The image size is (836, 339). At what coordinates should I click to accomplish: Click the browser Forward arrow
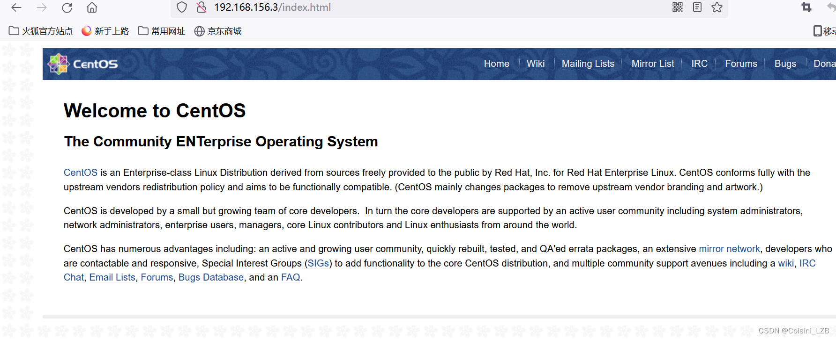pos(42,7)
